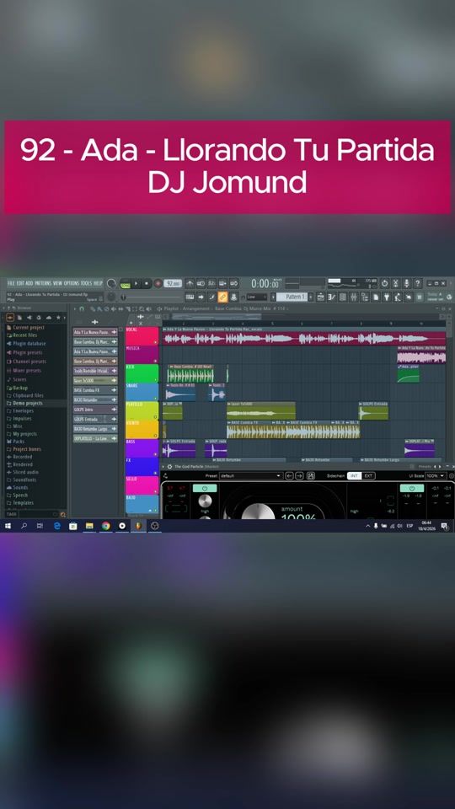455x809 pixels.
Task: Open the TOOLS menu
Action: tap(86, 283)
